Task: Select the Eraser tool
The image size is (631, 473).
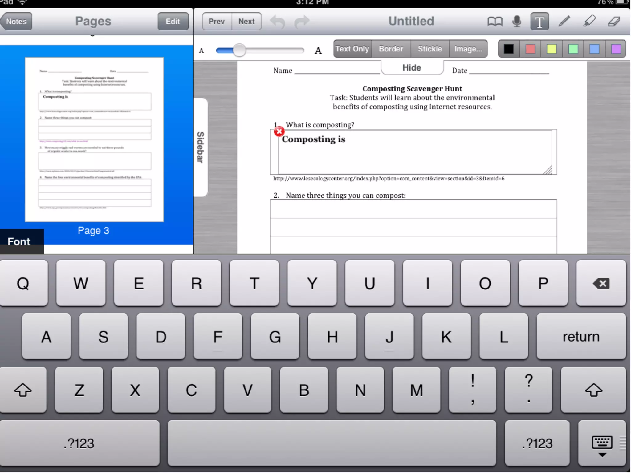Action: (614, 22)
